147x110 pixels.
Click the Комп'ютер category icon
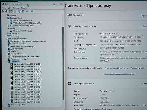pyautogui.click(x=8, y=36)
